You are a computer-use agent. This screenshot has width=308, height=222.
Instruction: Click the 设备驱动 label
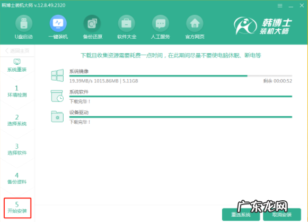click(79, 113)
